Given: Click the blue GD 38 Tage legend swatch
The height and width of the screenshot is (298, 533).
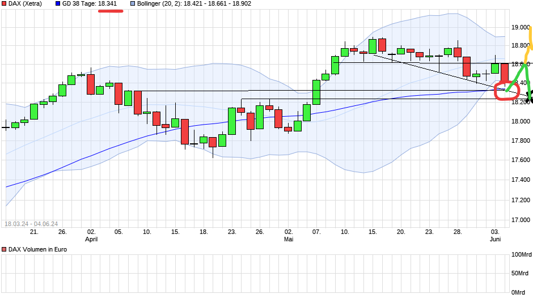Looking at the screenshot, I should [58, 4].
